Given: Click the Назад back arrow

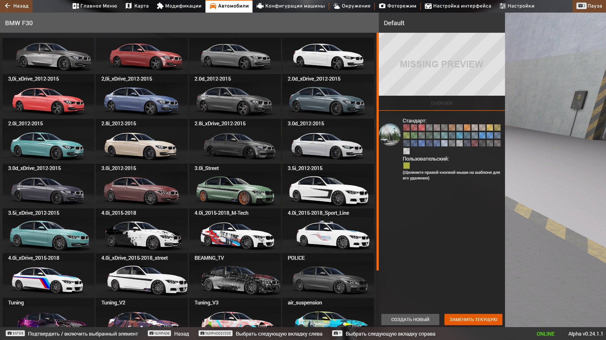Looking at the screenshot, I should click(8, 6).
